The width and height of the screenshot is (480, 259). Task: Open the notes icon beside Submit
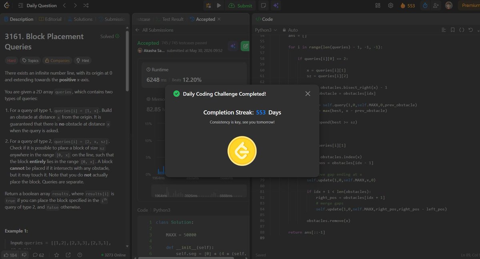tap(263, 6)
